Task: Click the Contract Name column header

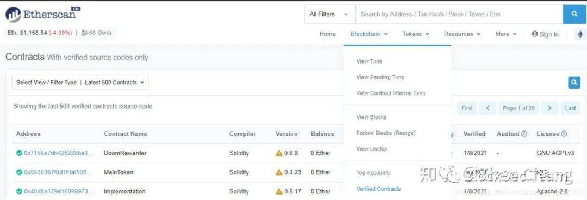Action: click(126, 134)
